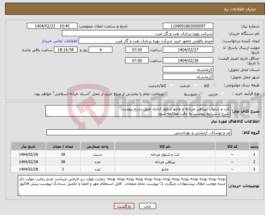This screenshot has width=265, height=215.
Task: Click the delivery city field کرمانشاه
Action: [x=188, y=77]
